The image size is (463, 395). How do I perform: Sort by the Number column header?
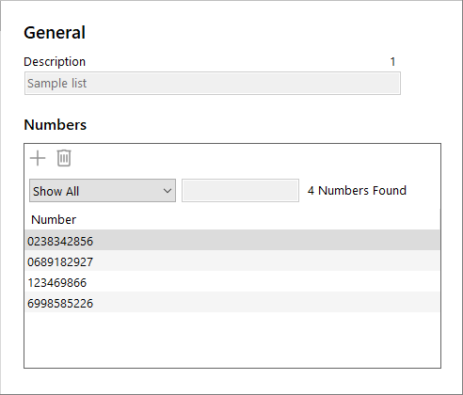(54, 220)
